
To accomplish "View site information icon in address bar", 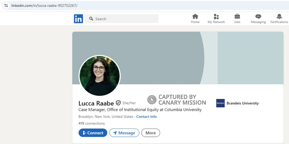I will click(x=6, y=6).
